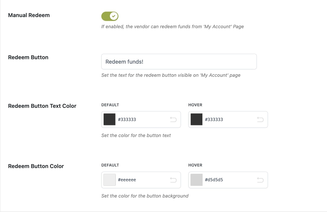
Task: Open hover button background color swatch
Action: 196,180
